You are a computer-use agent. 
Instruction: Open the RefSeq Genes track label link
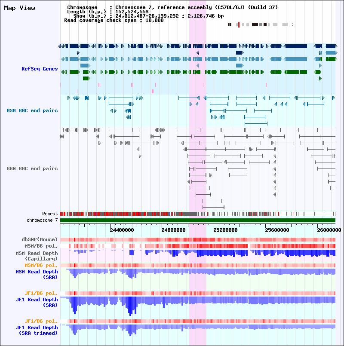point(40,69)
